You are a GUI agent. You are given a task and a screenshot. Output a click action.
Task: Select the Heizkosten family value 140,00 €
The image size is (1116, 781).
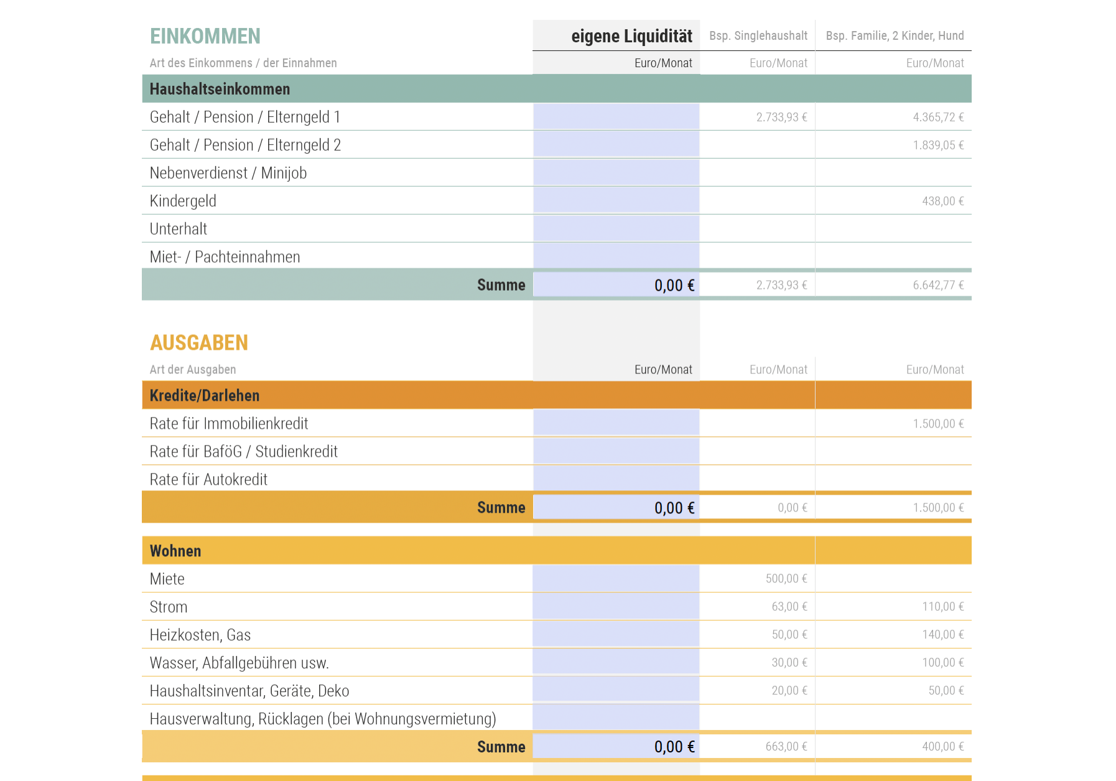(x=942, y=635)
